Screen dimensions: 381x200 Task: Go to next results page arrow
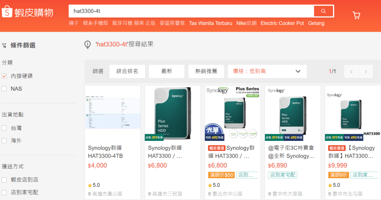click(366, 72)
